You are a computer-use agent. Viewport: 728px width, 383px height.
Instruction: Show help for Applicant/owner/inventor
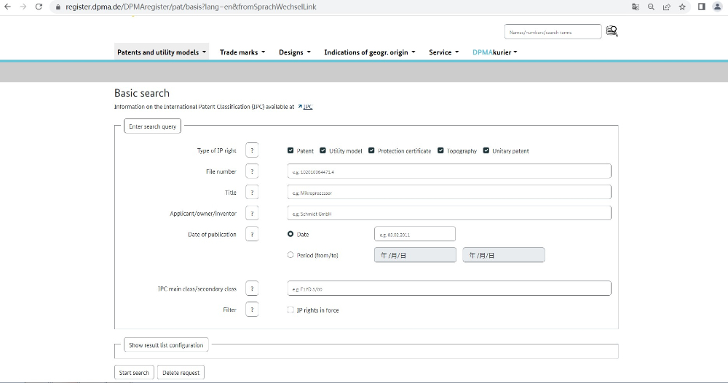point(252,214)
